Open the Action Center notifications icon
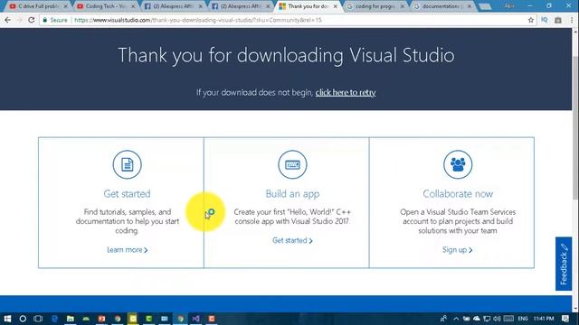This screenshot has height=325, width=579. [565, 319]
